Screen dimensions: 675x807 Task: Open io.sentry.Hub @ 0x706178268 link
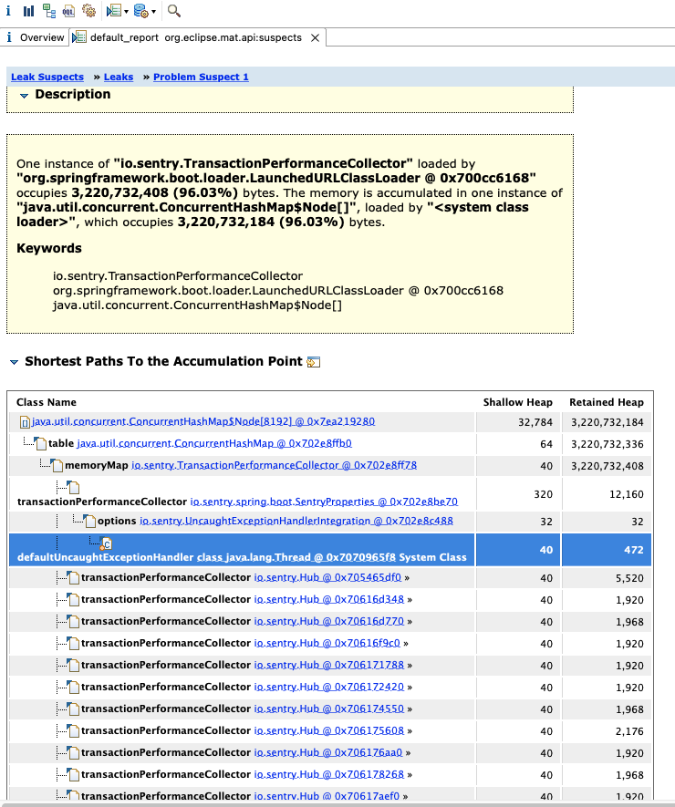click(329, 774)
